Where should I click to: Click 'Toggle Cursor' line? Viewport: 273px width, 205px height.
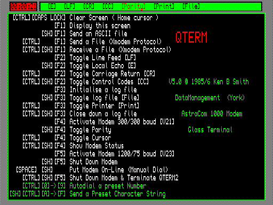pos(90,138)
